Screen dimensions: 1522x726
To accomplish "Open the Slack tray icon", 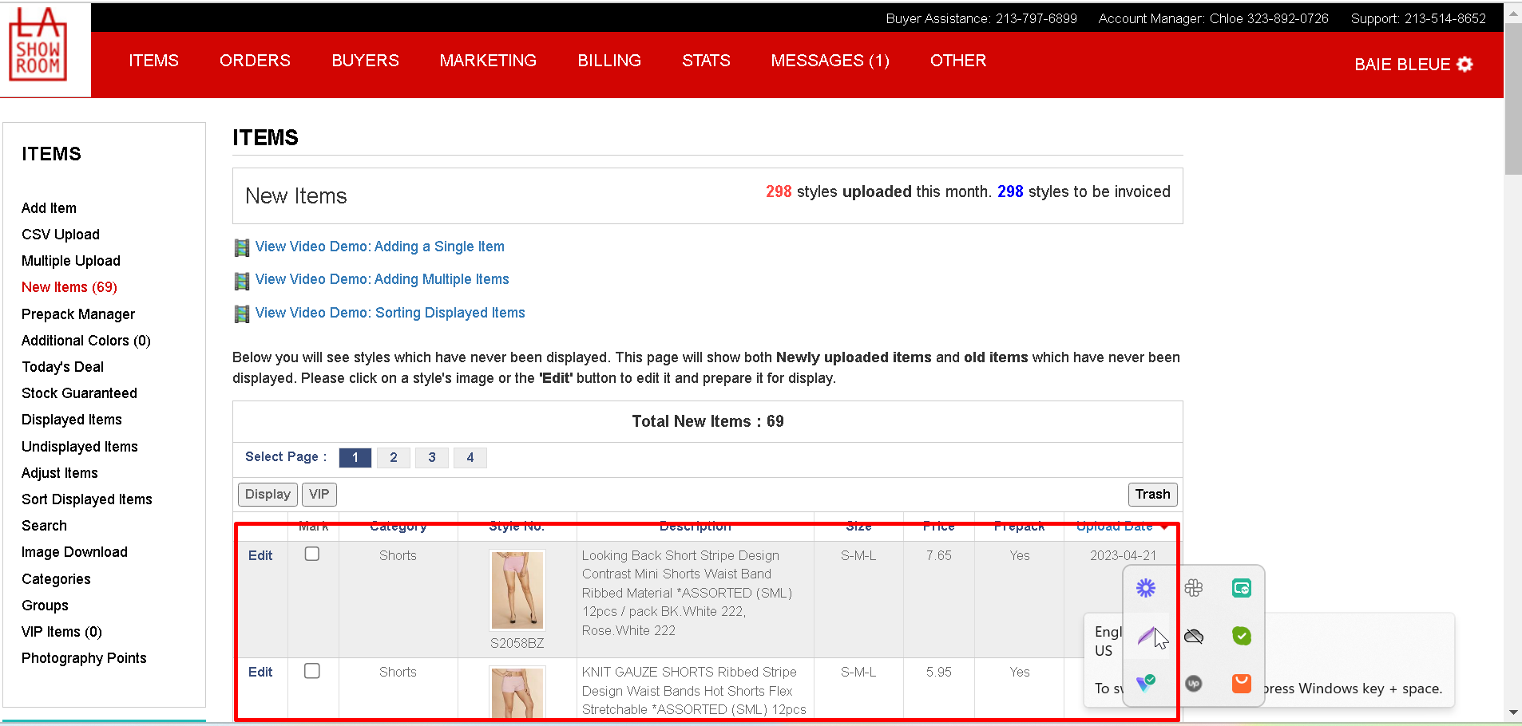I will [x=1194, y=589].
